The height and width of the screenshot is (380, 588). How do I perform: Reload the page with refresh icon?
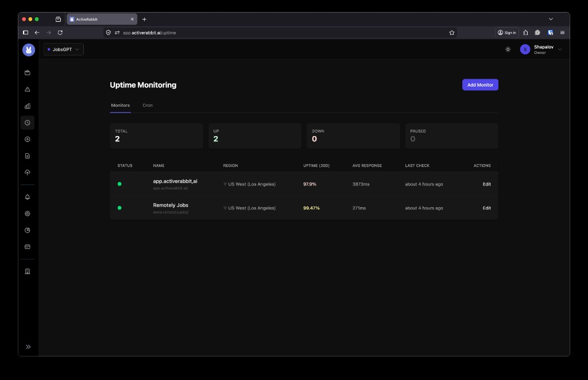pos(60,33)
